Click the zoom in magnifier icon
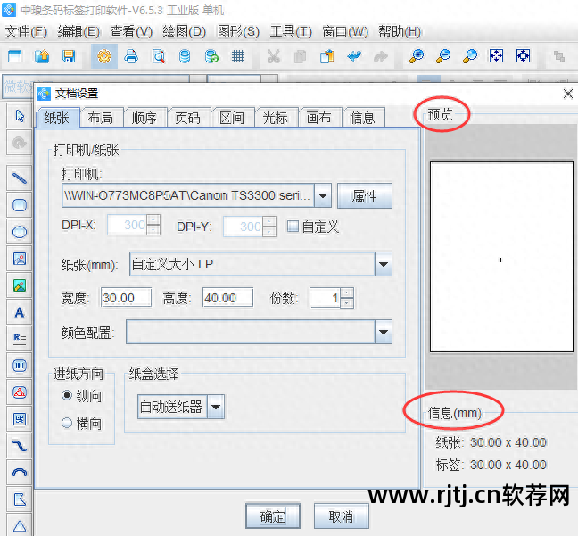Image resolution: width=578 pixels, height=536 pixels. tap(417, 57)
